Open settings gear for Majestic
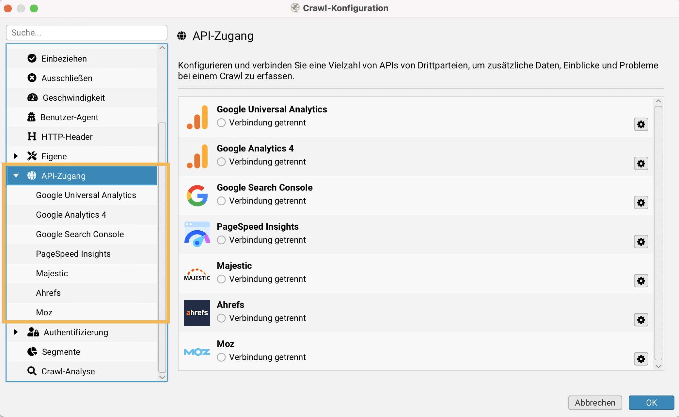Viewport: 679px width, 417px height. coord(641,281)
